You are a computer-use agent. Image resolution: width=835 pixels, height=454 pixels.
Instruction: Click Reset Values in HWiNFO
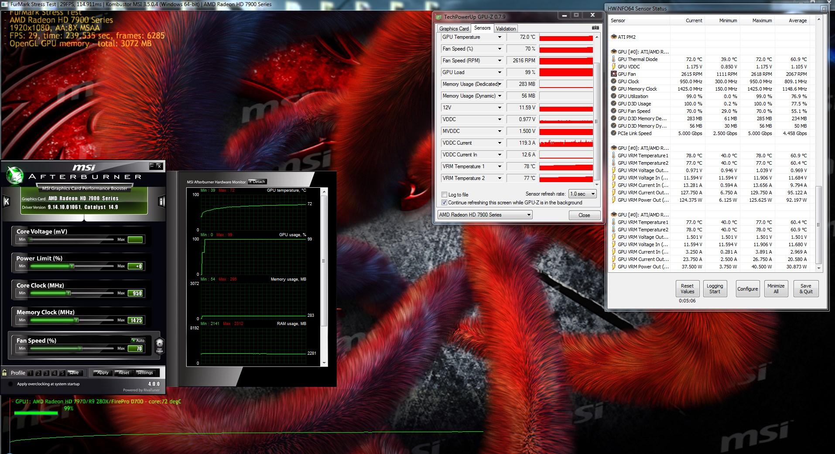tap(687, 289)
